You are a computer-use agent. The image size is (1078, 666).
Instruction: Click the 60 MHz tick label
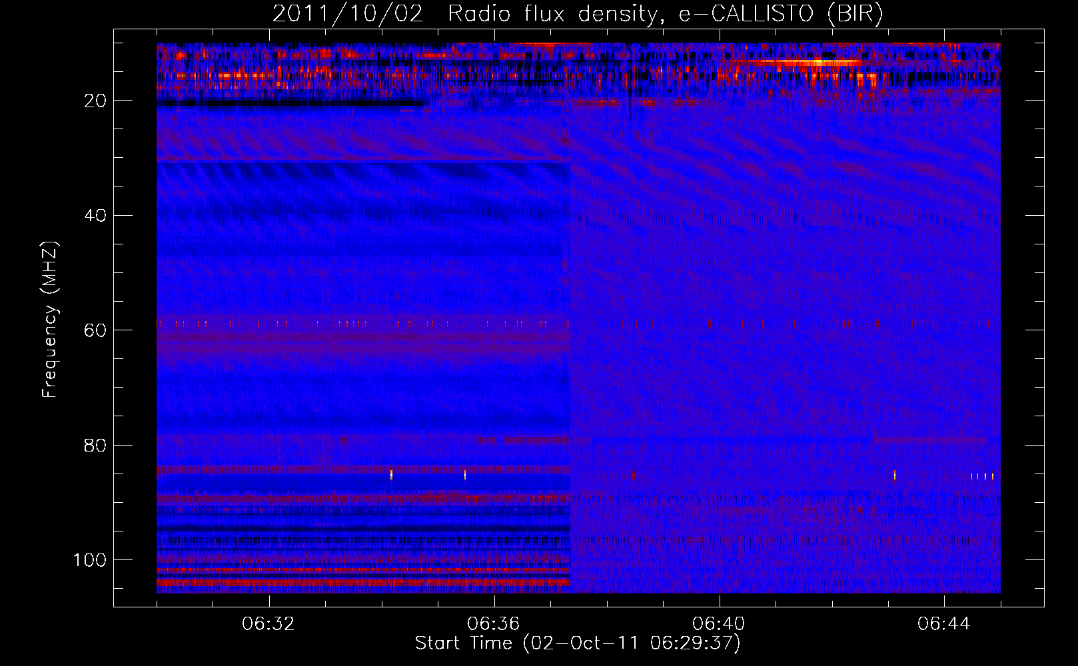click(x=95, y=331)
